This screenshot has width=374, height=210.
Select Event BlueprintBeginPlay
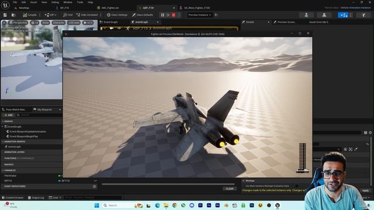(x=24, y=136)
